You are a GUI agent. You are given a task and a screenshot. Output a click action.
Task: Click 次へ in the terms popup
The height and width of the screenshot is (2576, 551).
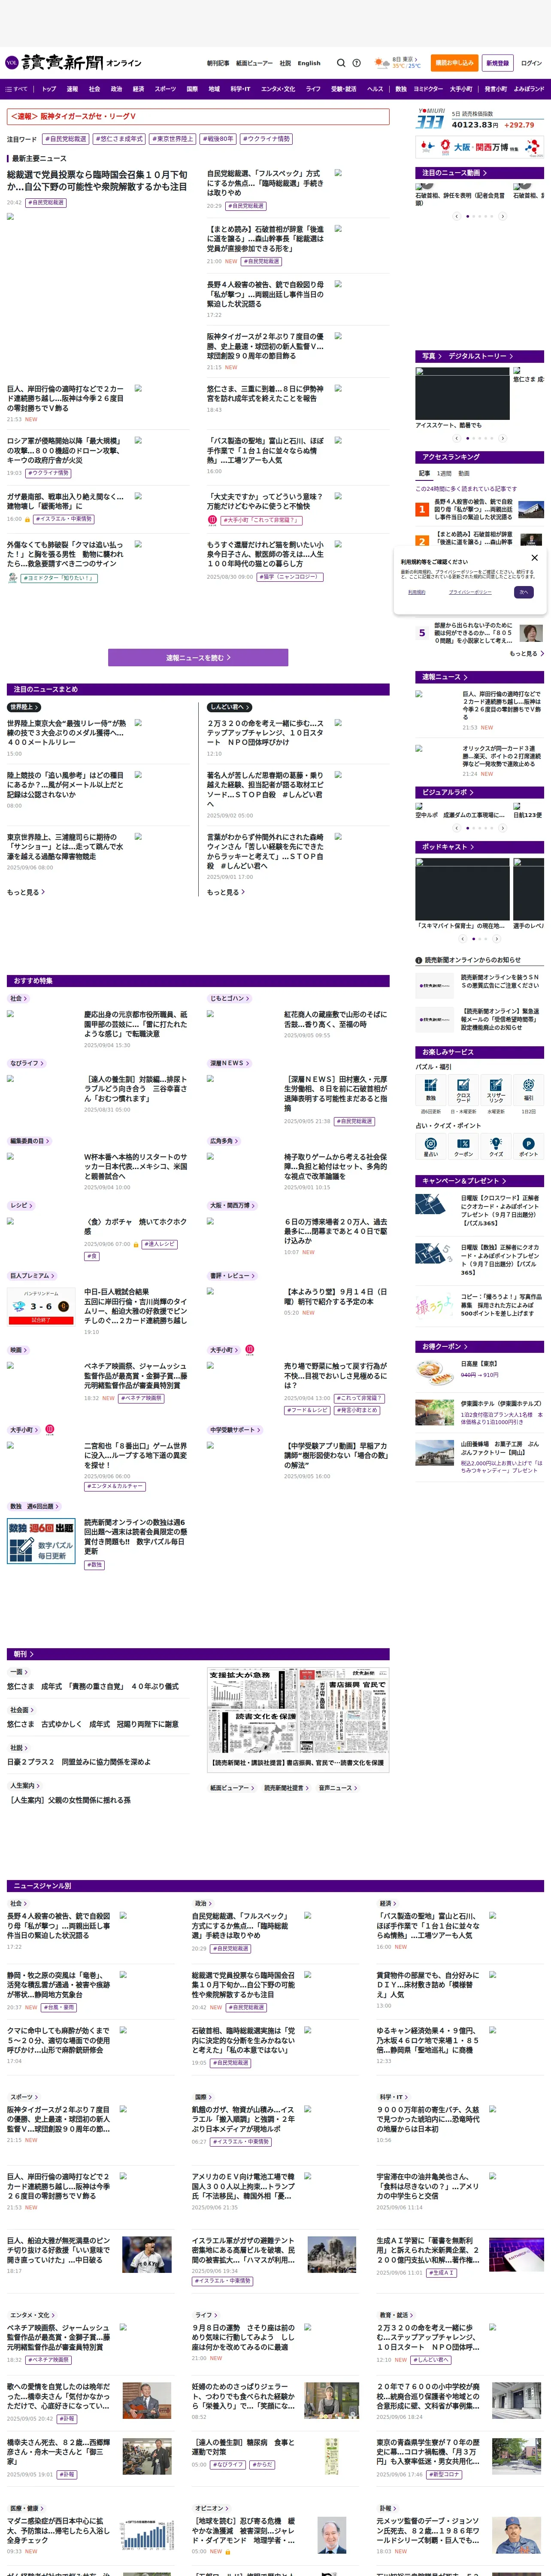(x=523, y=592)
